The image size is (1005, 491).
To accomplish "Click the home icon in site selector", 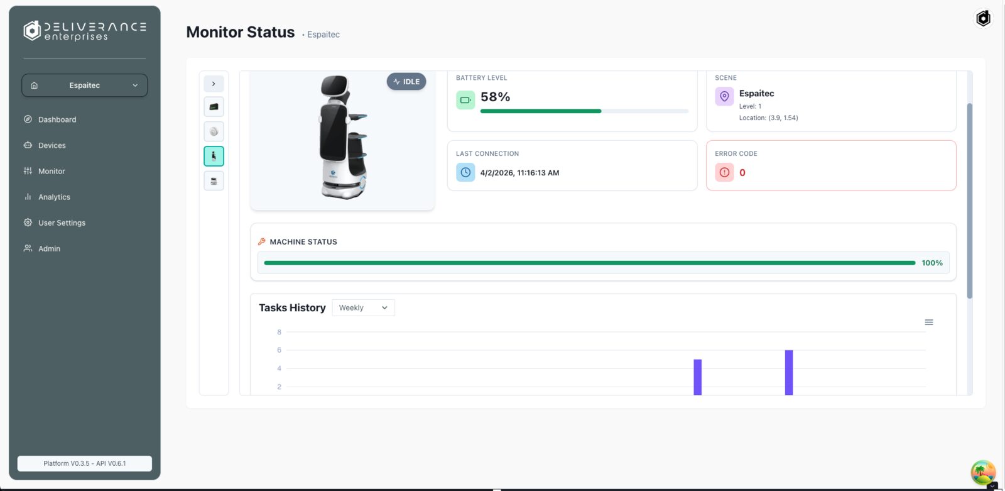I will tap(35, 86).
